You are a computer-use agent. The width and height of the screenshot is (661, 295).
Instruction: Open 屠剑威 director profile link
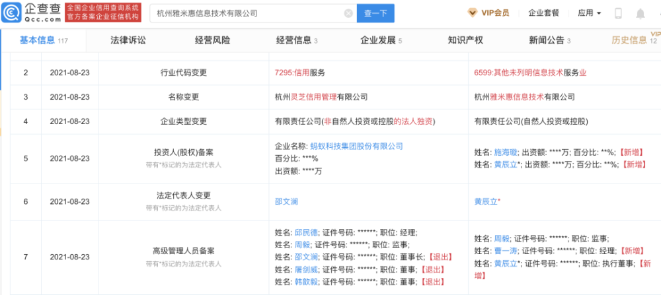[x=306, y=269]
